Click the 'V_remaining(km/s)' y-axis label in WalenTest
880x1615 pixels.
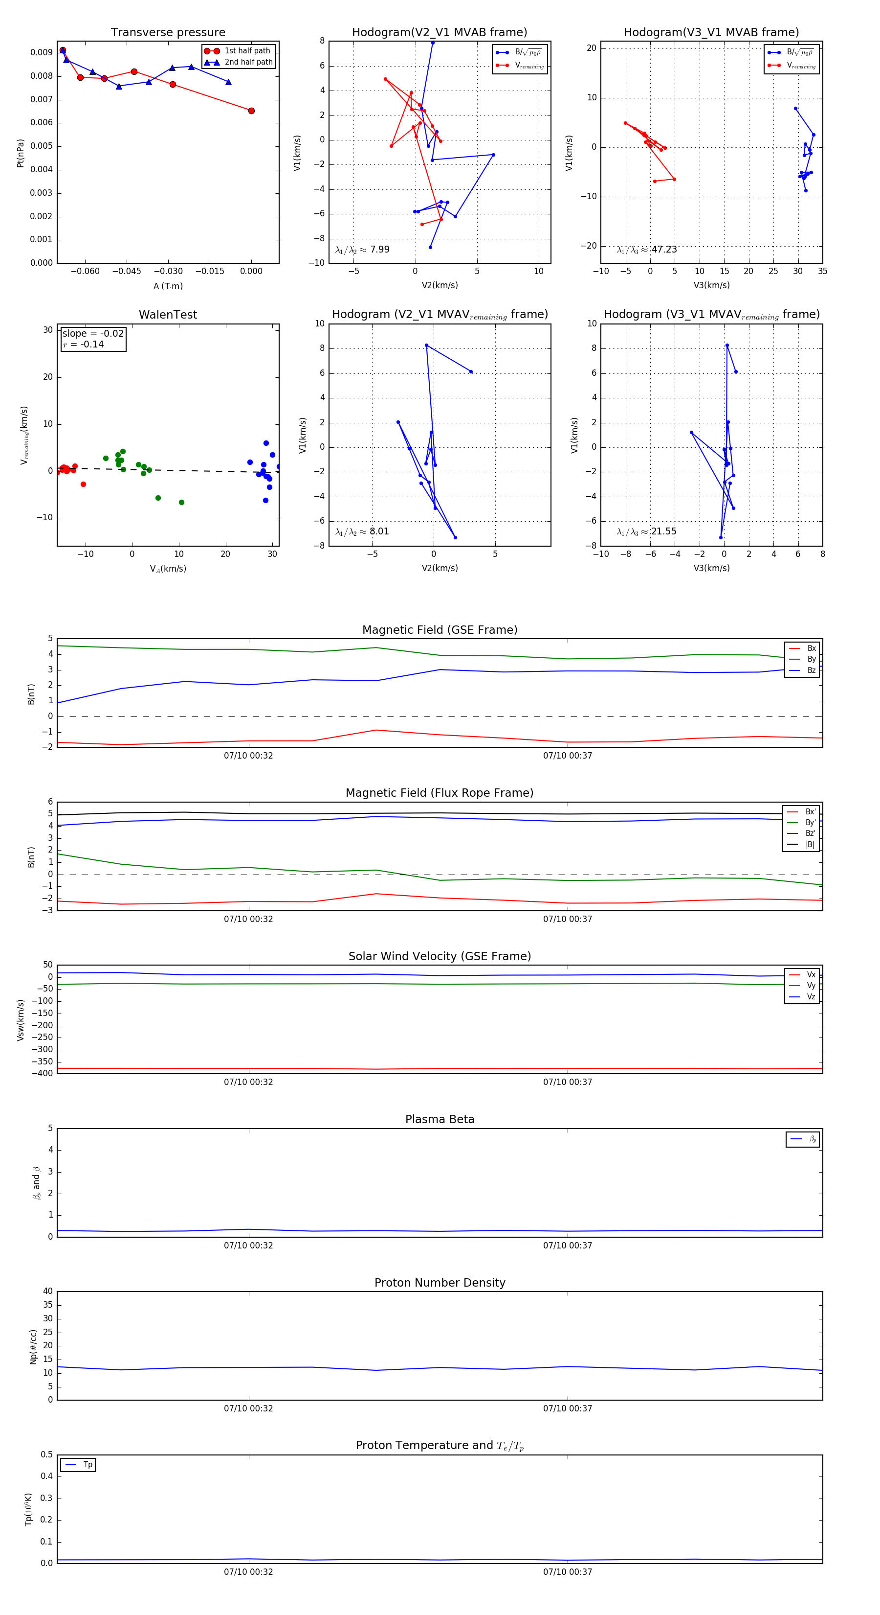24,435
